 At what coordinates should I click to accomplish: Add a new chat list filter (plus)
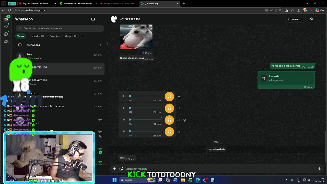pyautogui.click(x=83, y=36)
